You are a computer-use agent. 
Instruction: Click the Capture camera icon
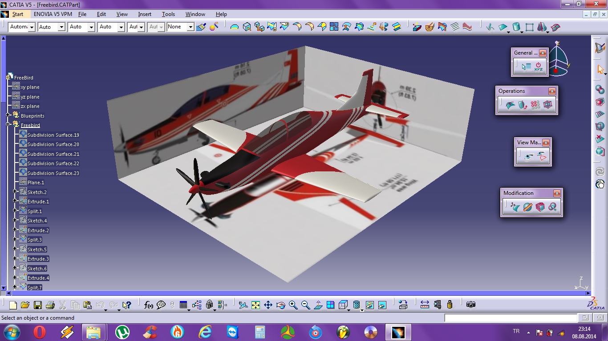point(471,305)
